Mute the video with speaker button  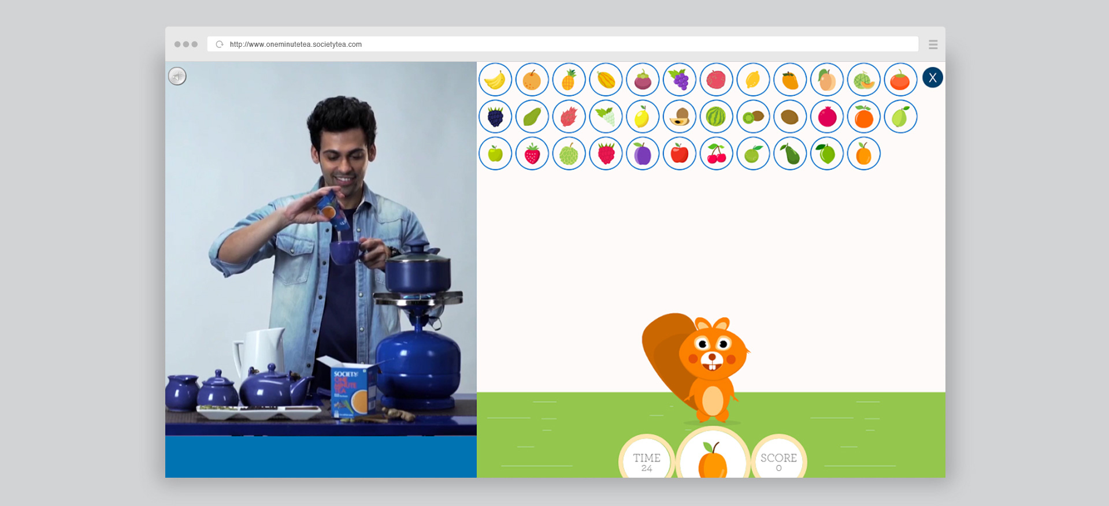177,76
